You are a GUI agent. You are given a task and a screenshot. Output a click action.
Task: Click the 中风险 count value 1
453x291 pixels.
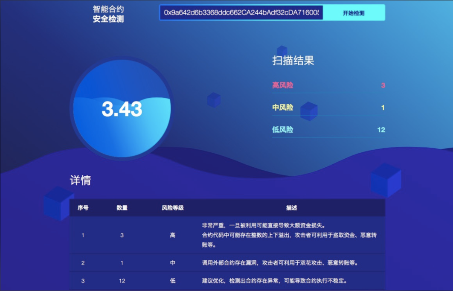pyautogui.click(x=382, y=108)
